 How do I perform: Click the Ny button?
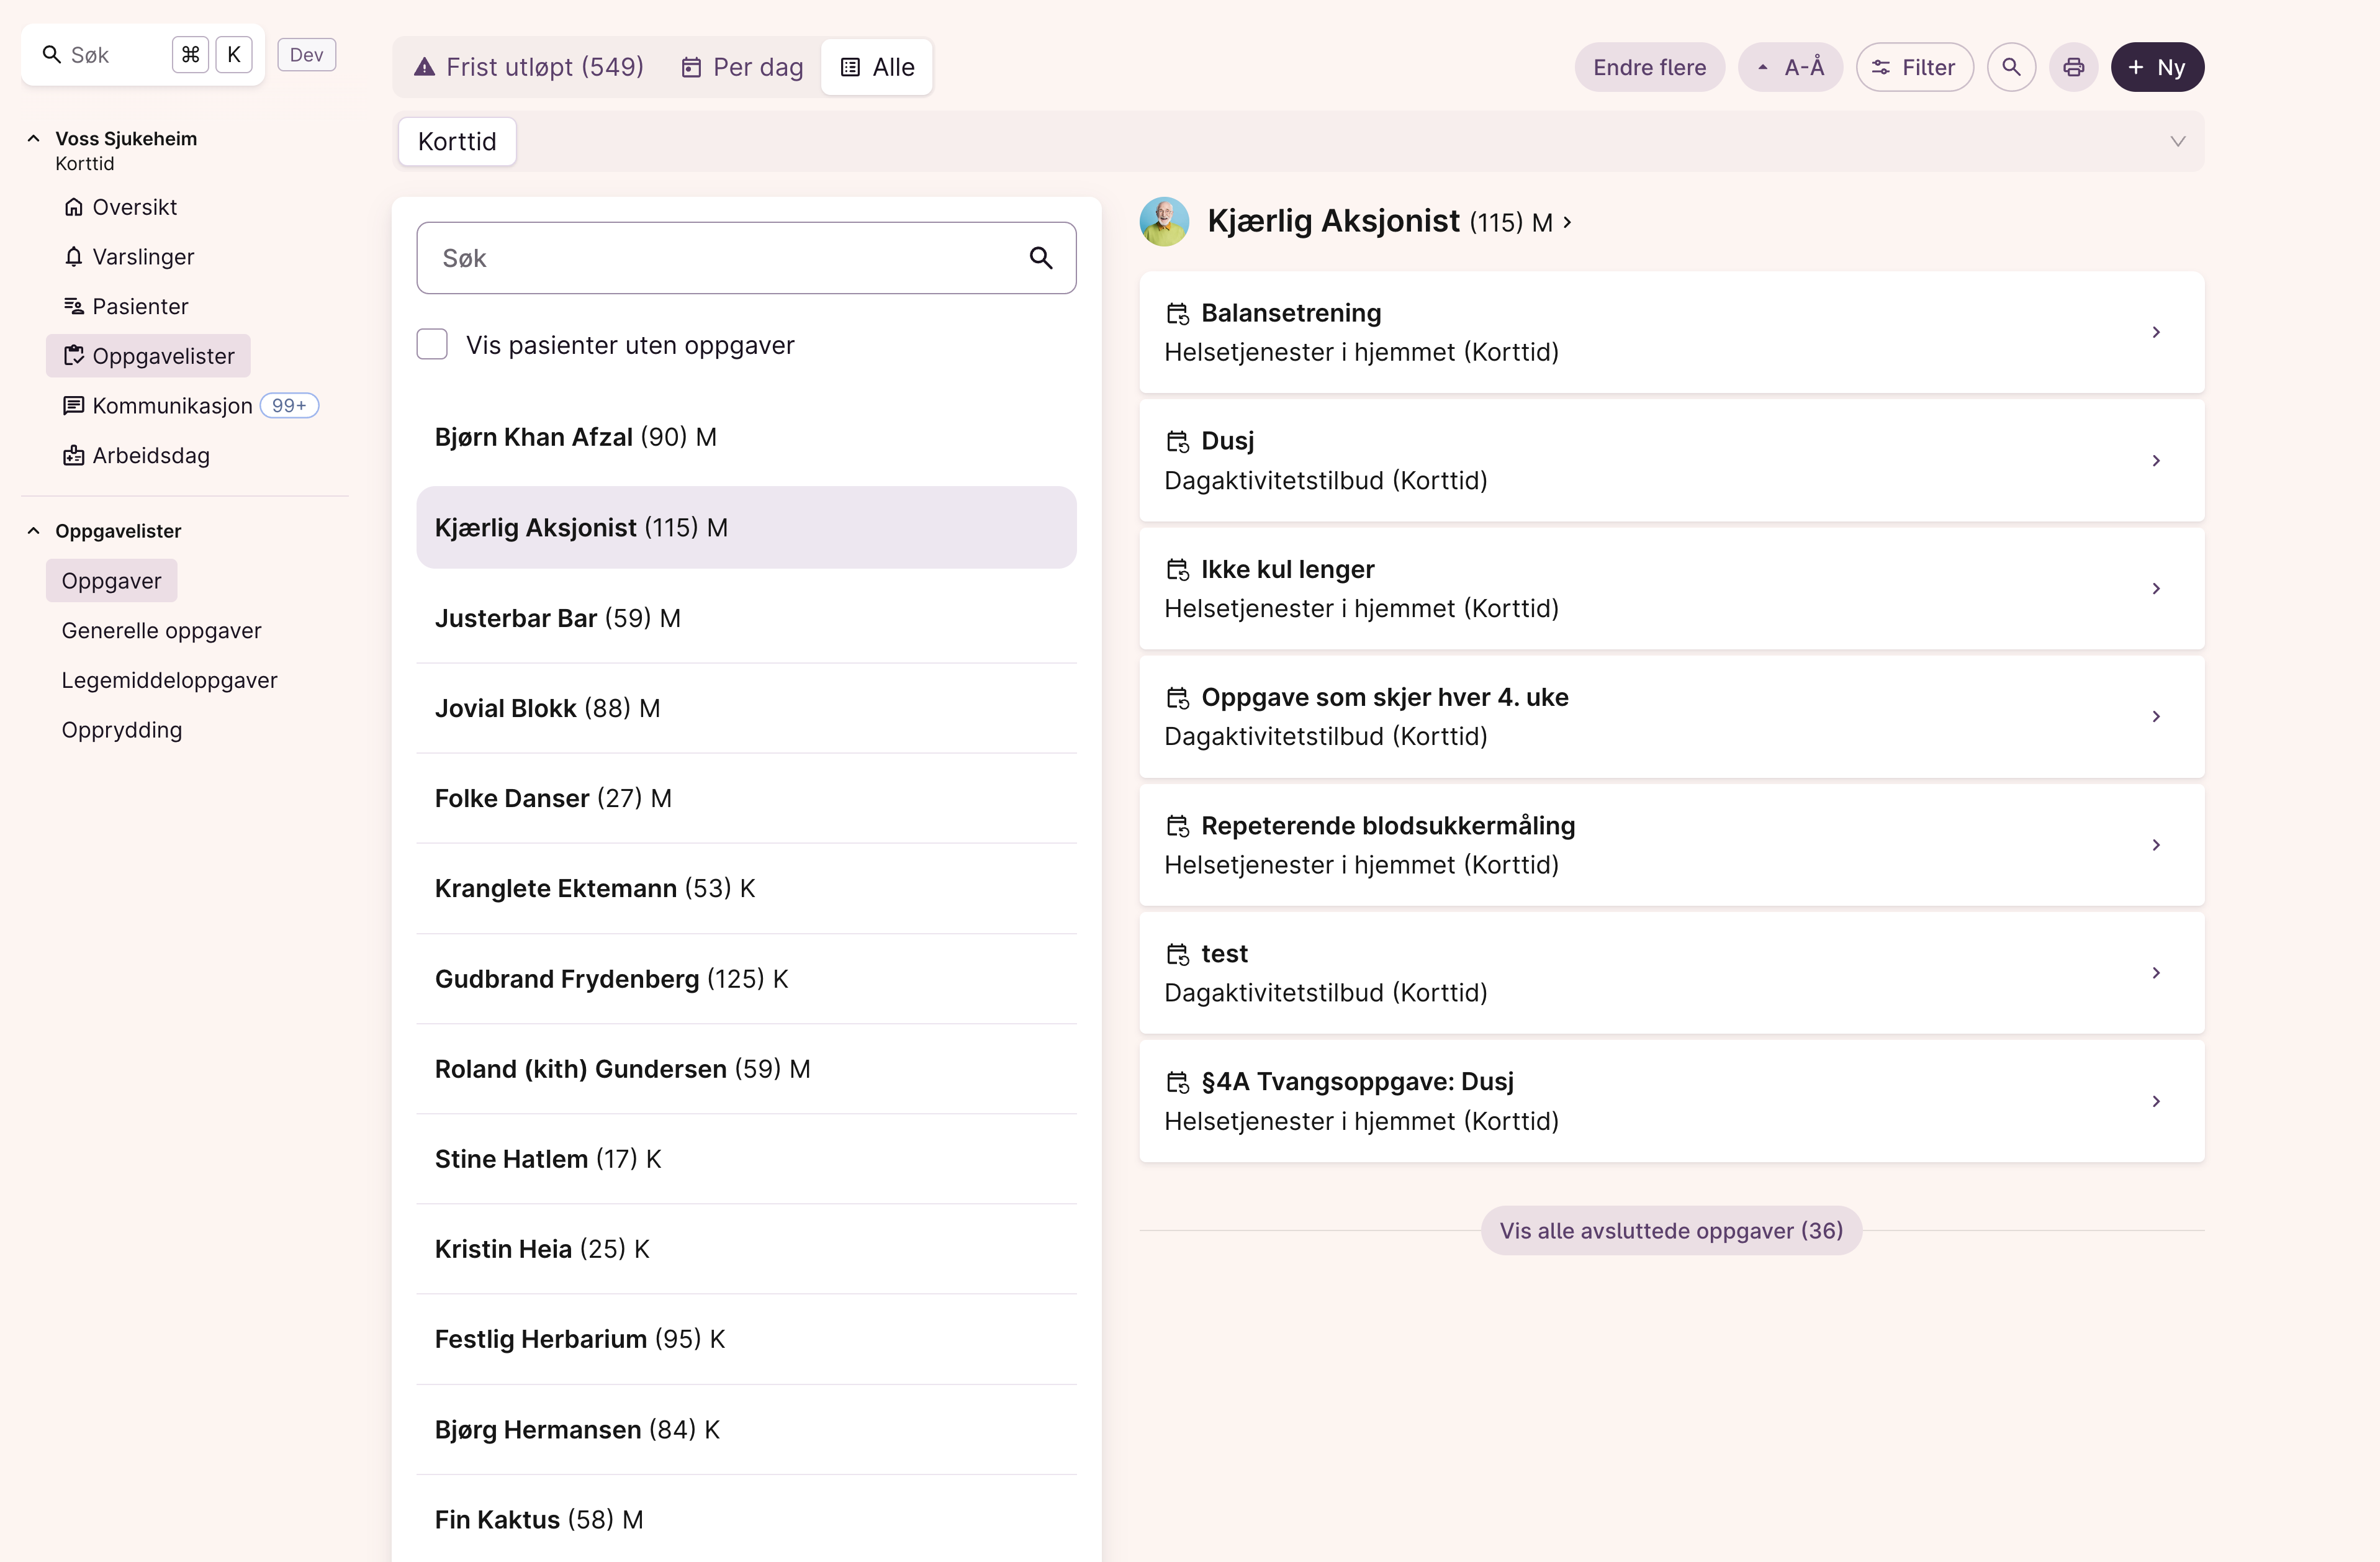2157,67
